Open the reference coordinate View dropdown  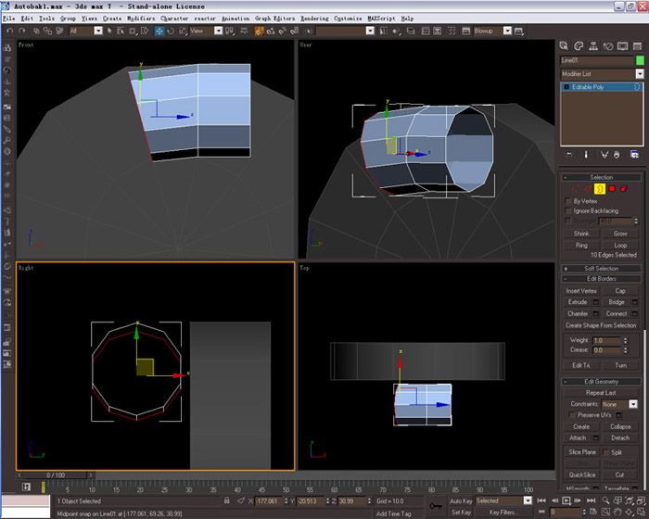[x=218, y=31]
